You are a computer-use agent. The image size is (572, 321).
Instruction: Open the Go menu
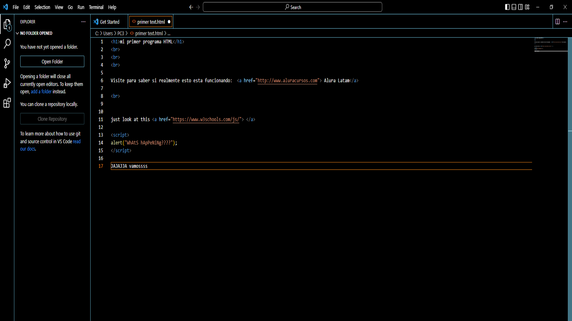pyautogui.click(x=70, y=7)
